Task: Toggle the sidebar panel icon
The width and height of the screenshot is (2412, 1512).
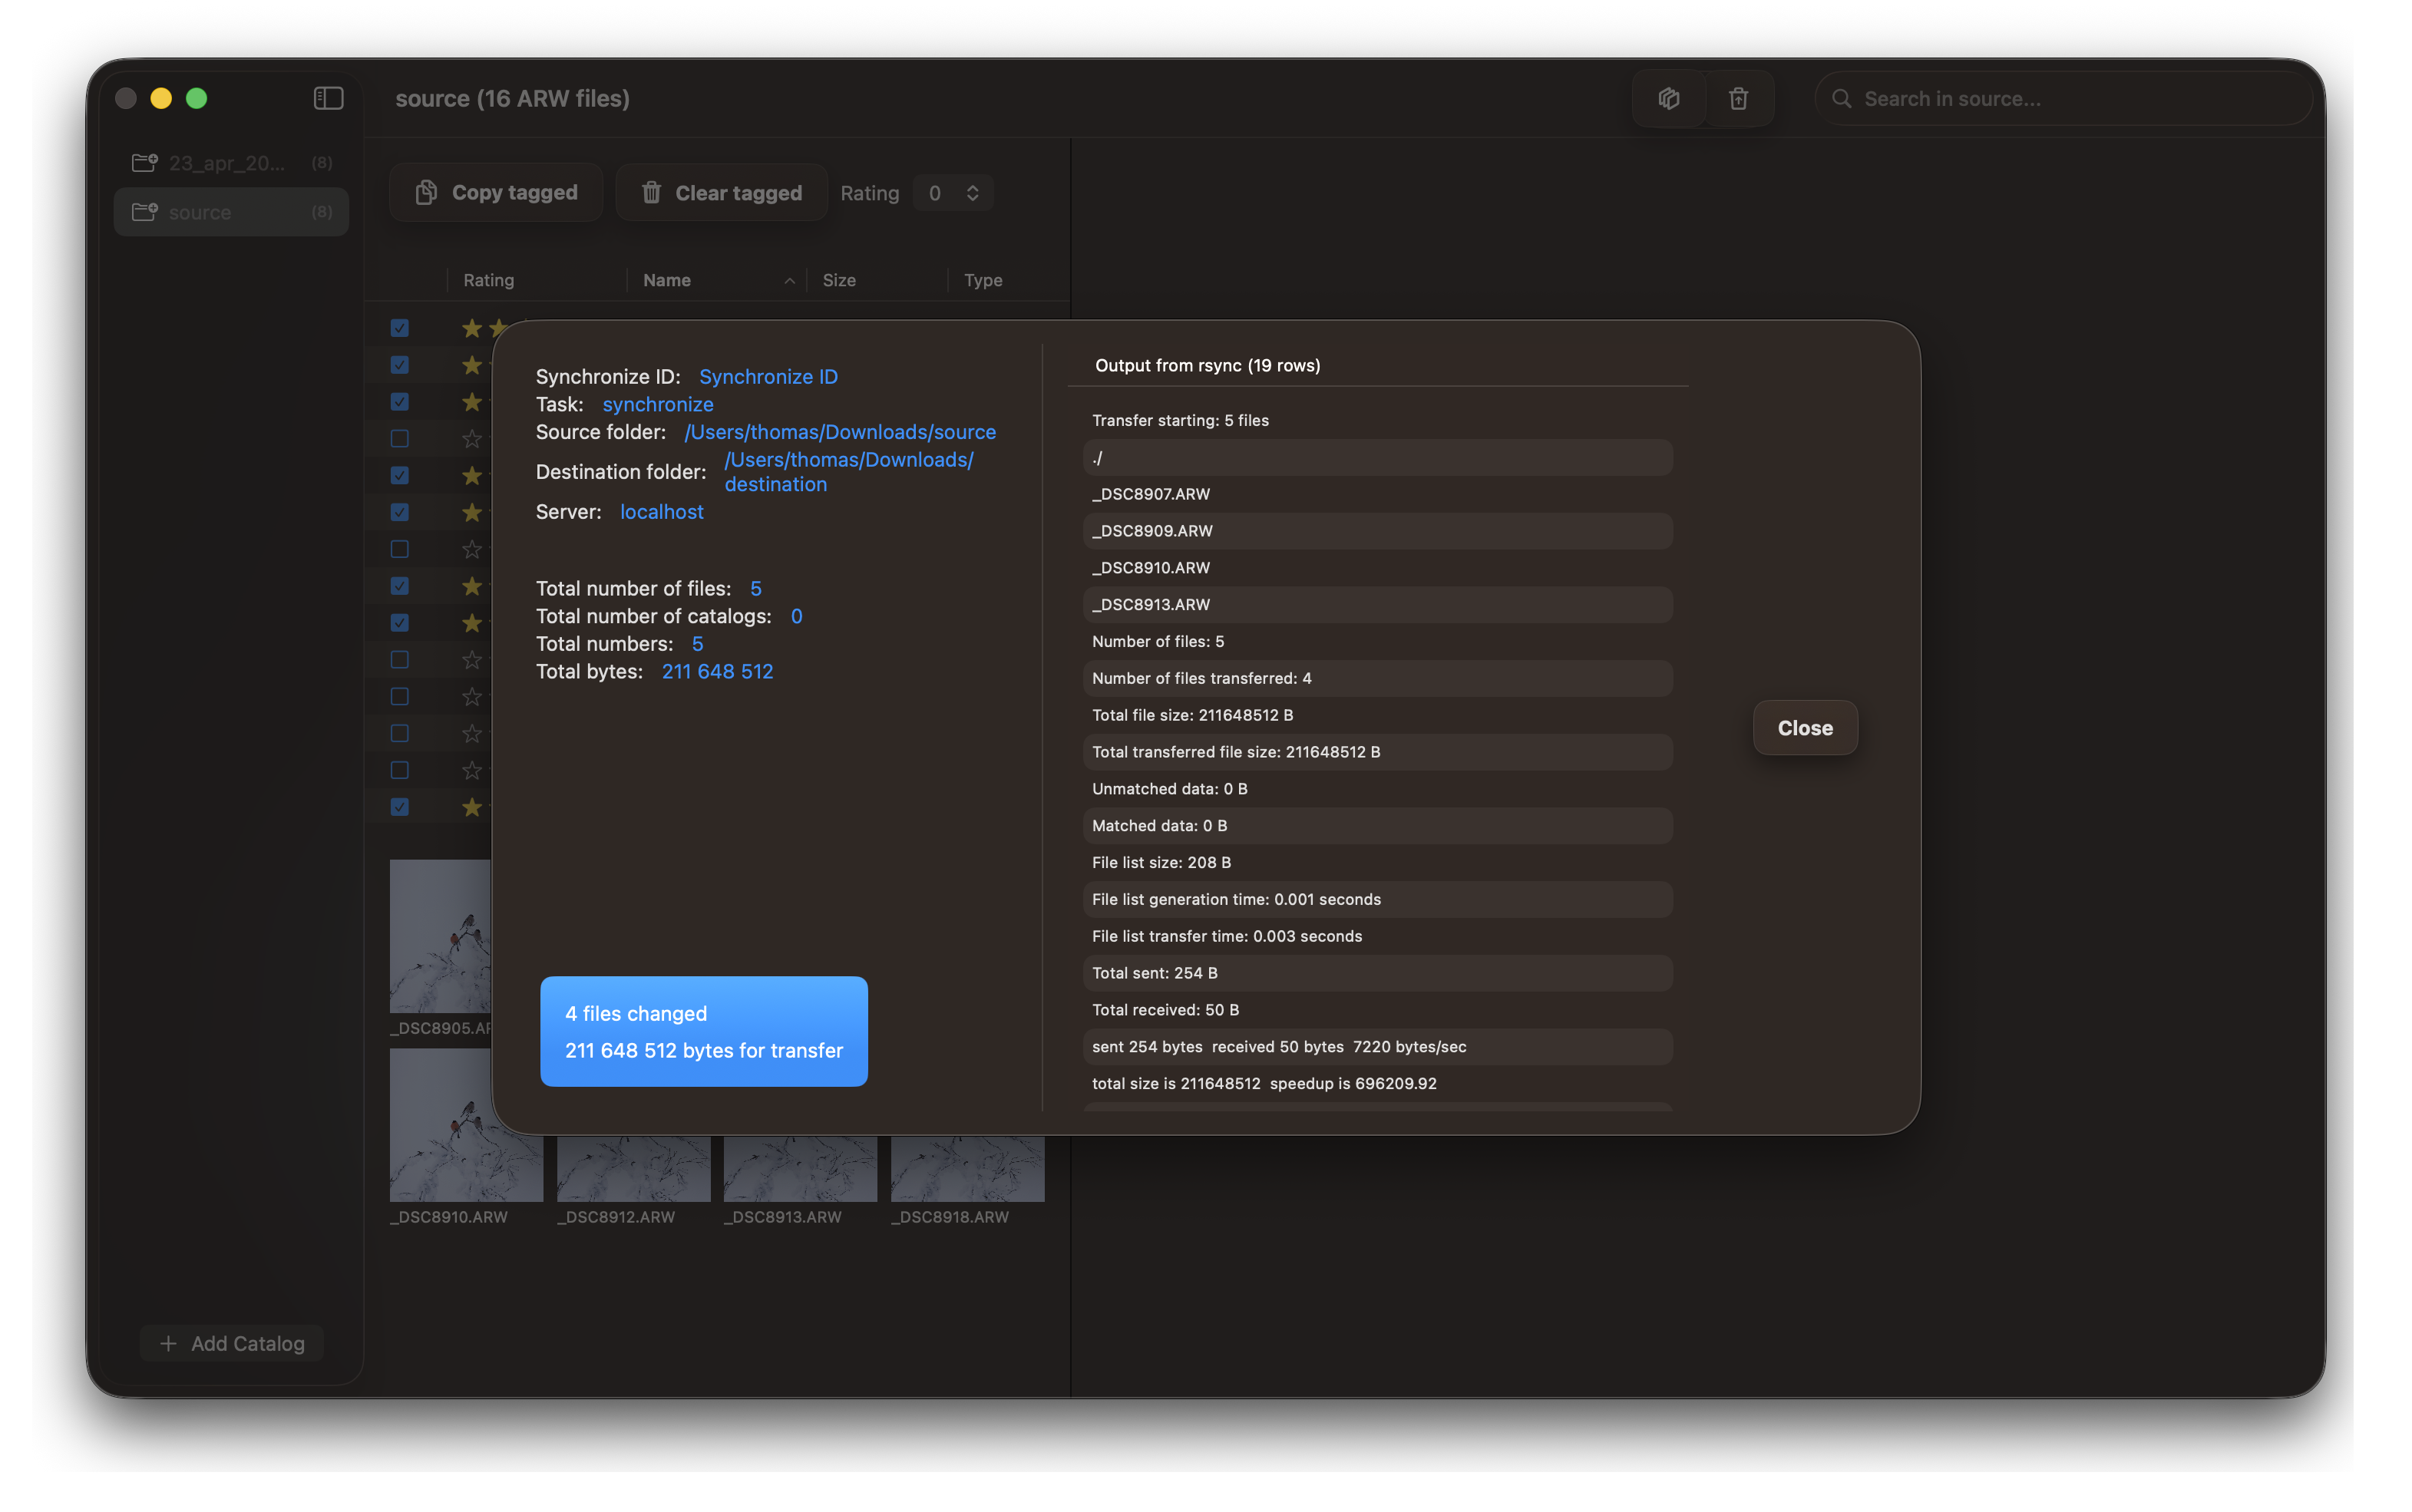Action: [x=328, y=98]
